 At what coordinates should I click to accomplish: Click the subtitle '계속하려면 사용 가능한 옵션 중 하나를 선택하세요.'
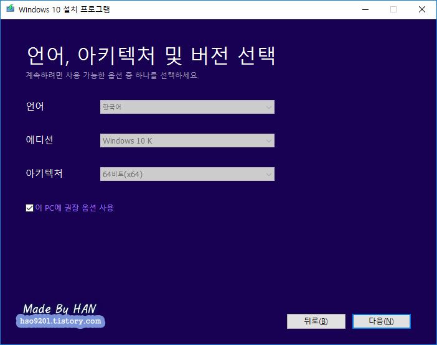tap(113, 75)
